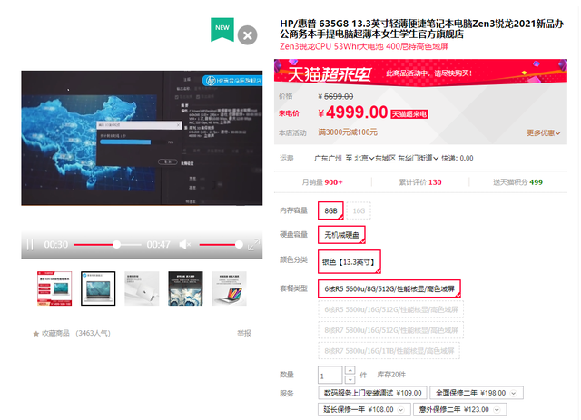Click the 举报 report link
Screen dimensions: 581x420
244,333
